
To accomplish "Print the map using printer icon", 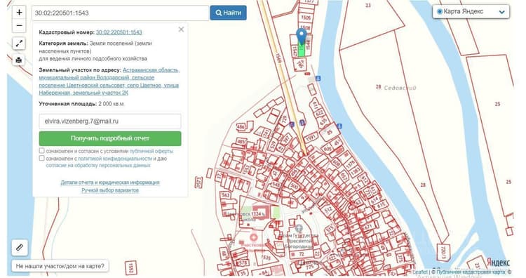I will [x=19, y=60].
